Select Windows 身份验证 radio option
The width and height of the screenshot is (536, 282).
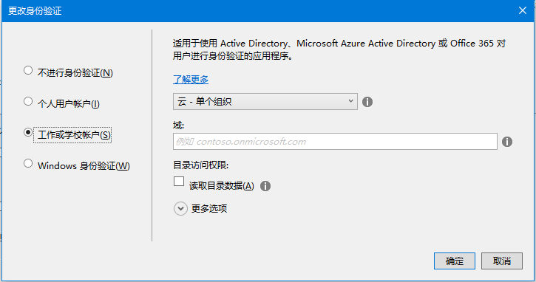pyautogui.click(x=28, y=163)
